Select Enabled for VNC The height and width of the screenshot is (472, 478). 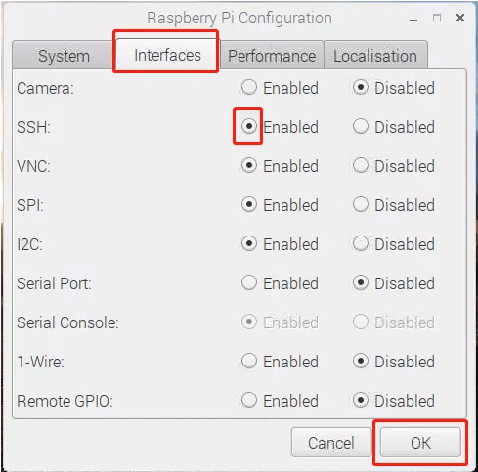[x=249, y=165]
